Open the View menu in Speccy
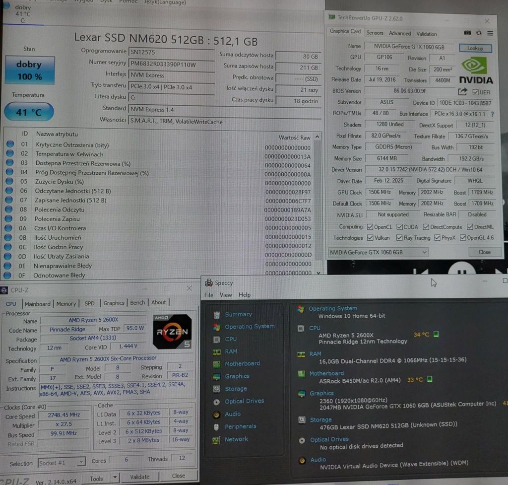This screenshot has height=485, width=508. [226, 295]
